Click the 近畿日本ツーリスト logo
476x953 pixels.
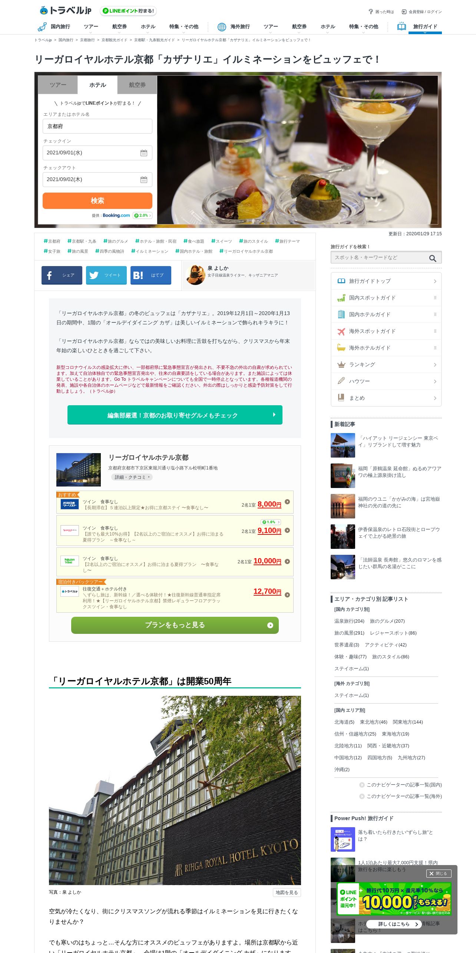pyautogui.click(x=70, y=504)
